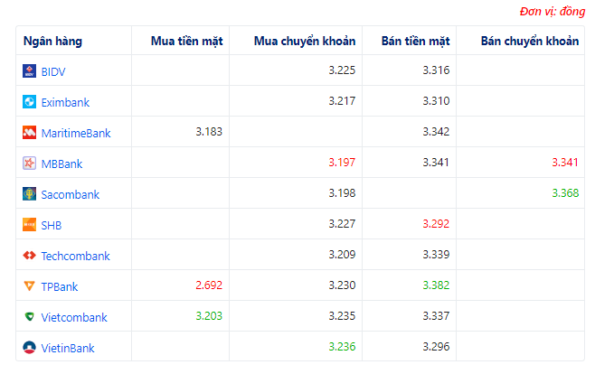Select TPBank transfer buy rate 3.230
614x374 pixels.
(x=342, y=285)
